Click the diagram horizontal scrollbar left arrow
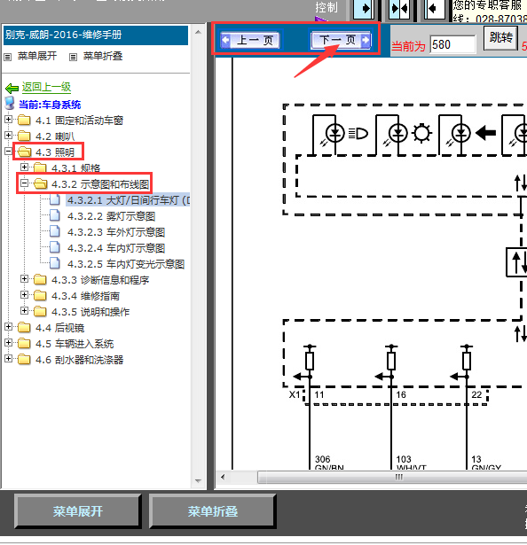 pos(223,477)
